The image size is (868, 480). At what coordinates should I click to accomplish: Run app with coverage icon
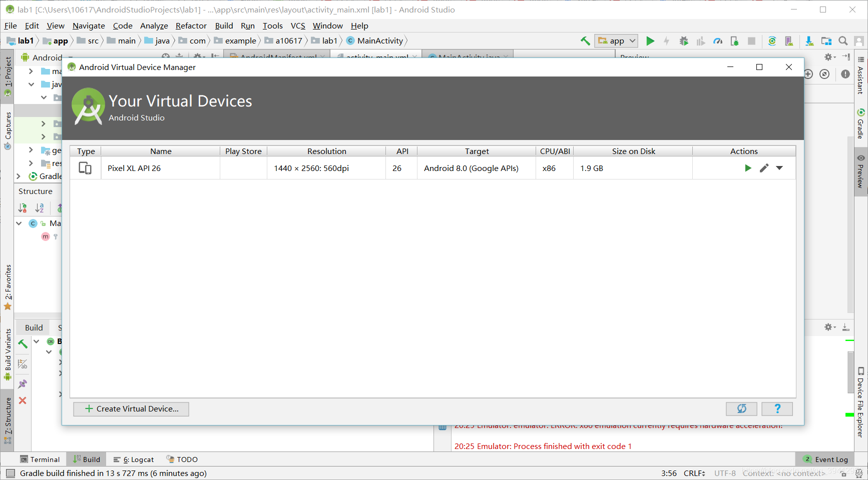701,41
